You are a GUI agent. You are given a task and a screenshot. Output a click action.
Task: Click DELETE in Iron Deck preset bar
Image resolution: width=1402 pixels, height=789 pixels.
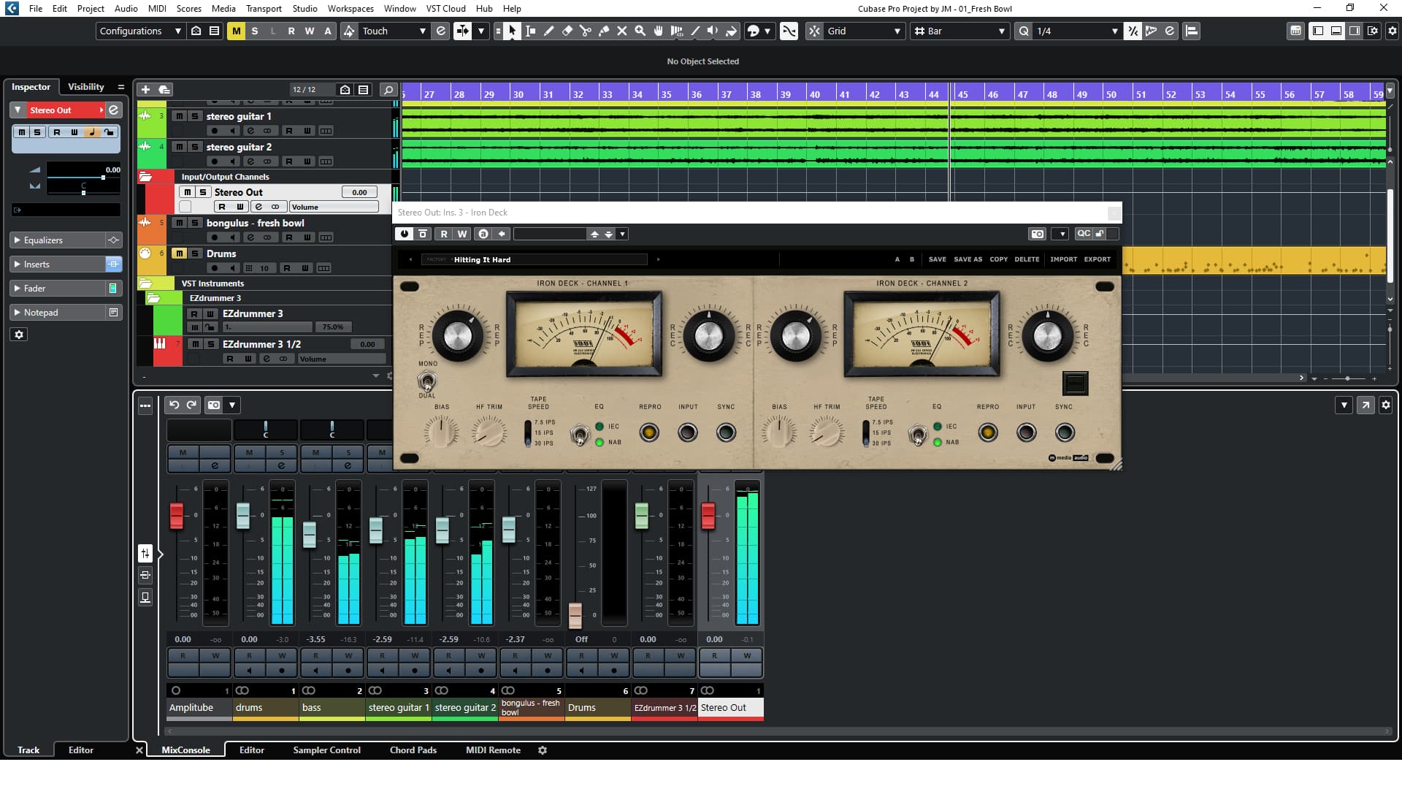point(1027,259)
